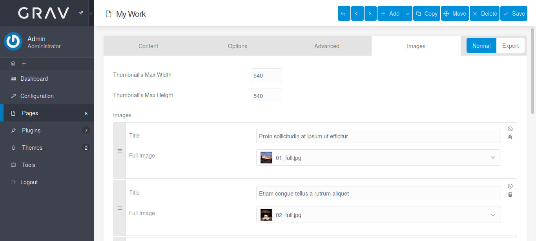Image resolution: width=536 pixels, height=241 pixels.
Task: Click the page icon beside My Work title
Action: click(x=108, y=14)
